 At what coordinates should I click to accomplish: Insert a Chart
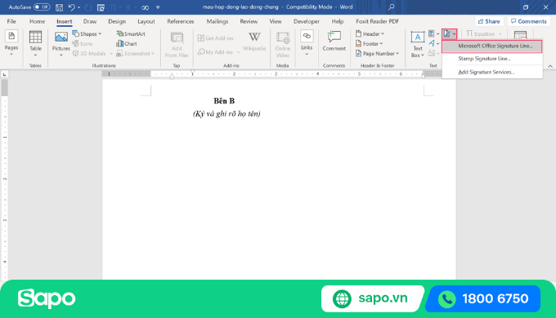coord(127,43)
